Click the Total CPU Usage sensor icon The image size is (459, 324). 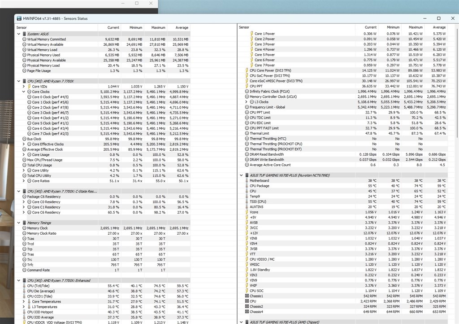[24, 165]
